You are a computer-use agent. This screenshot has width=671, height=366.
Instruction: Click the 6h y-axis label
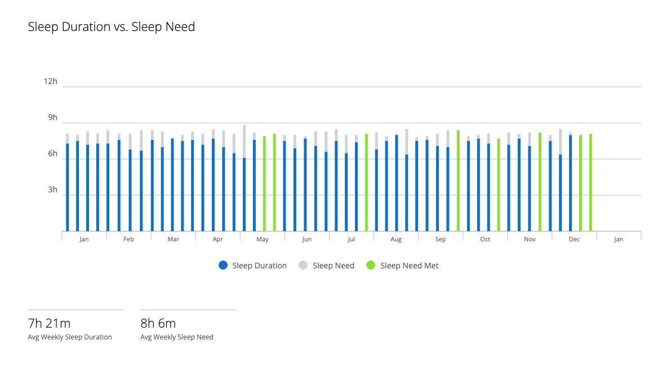52,154
